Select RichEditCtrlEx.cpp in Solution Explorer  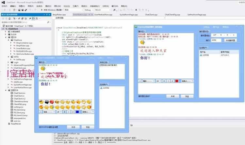(x=24, y=51)
